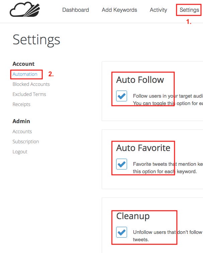Open Accounts under Admin
The width and height of the screenshot is (203, 253).
(22, 132)
